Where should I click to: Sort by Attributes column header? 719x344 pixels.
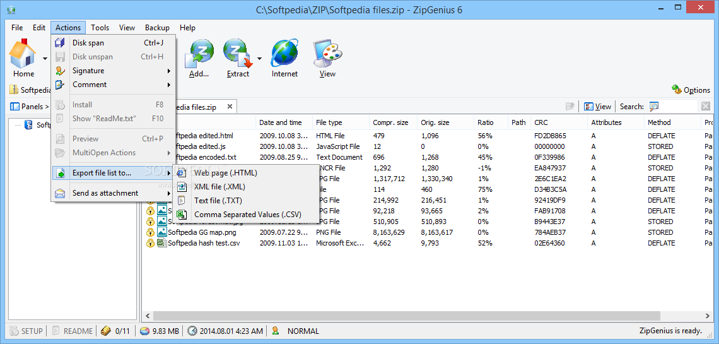pyautogui.click(x=616, y=122)
